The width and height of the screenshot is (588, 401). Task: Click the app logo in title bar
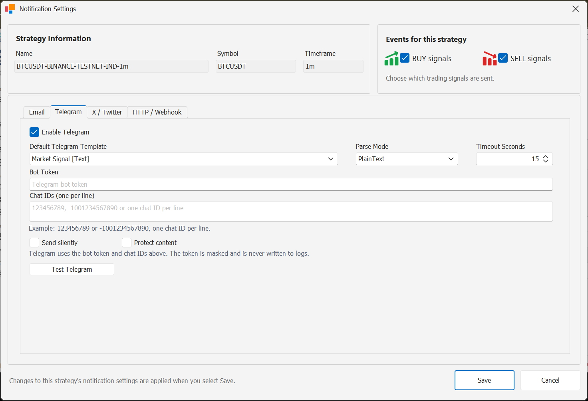click(10, 9)
